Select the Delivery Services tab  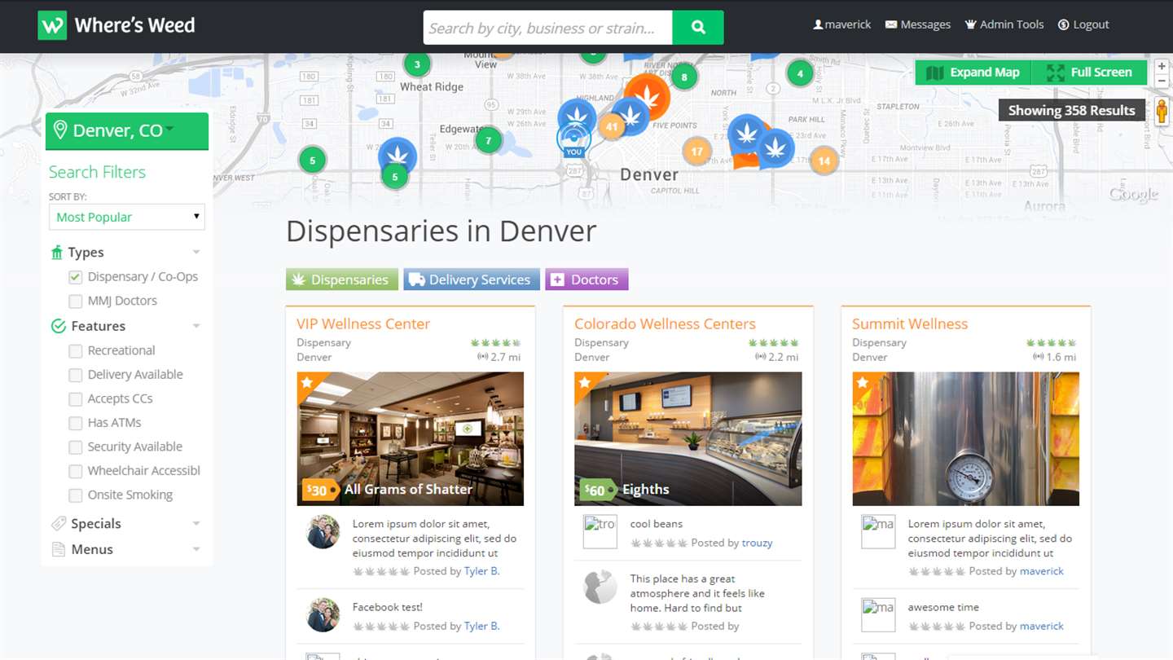tap(472, 279)
